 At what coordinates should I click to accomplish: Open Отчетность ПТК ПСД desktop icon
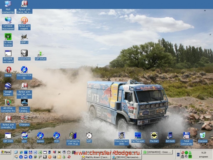(x=73, y=139)
